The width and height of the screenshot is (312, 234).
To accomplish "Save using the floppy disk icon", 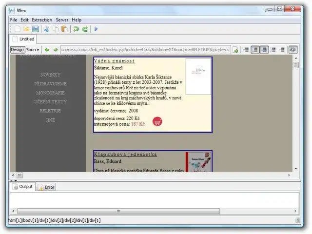I will [x=36, y=29].
